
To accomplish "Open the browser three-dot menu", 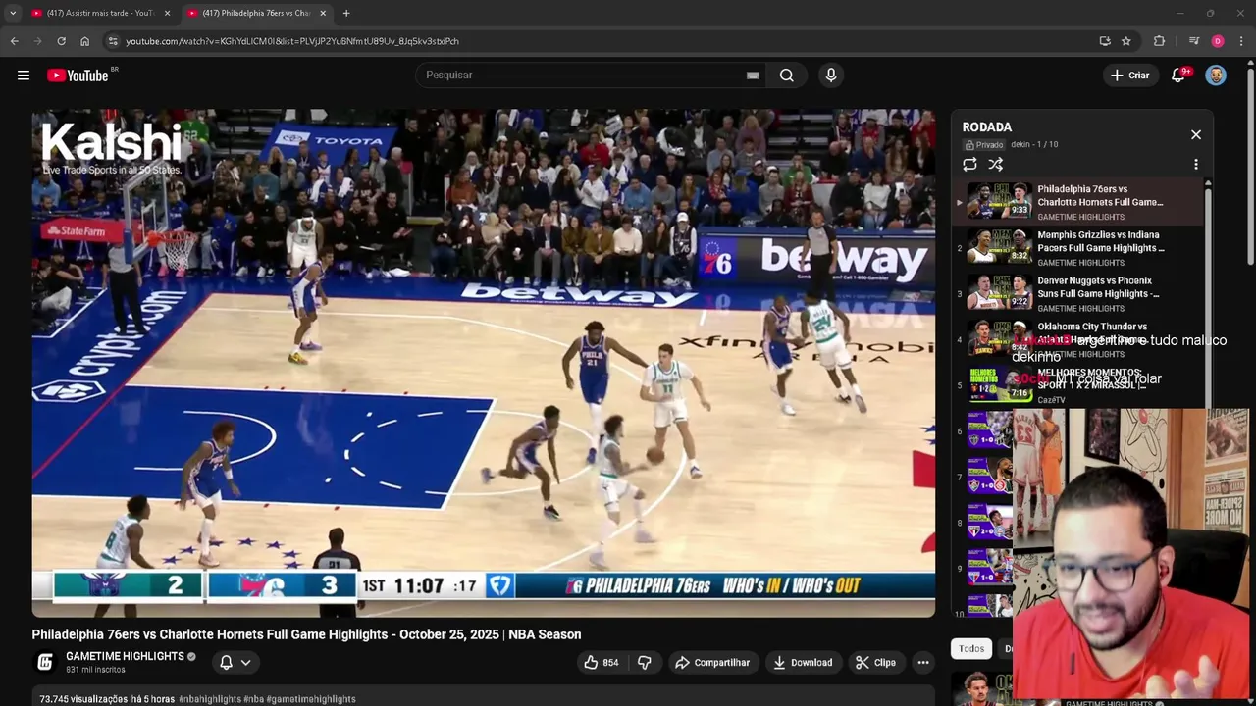I will (x=1242, y=41).
